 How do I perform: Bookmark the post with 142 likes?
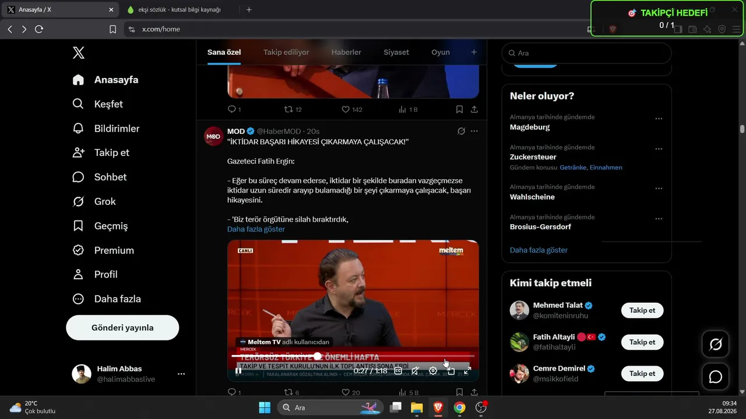click(x=459, y=109)
